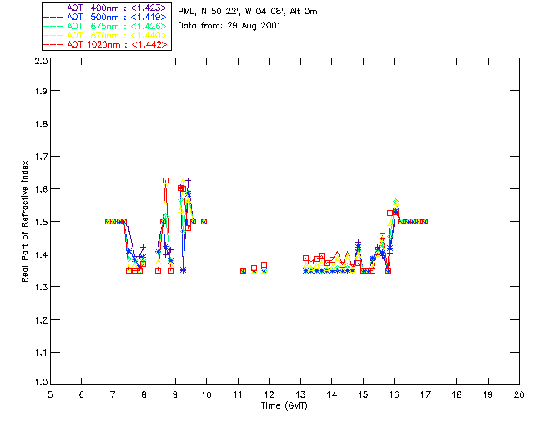Click the time-axis tick label '6'

click(82, 394)
